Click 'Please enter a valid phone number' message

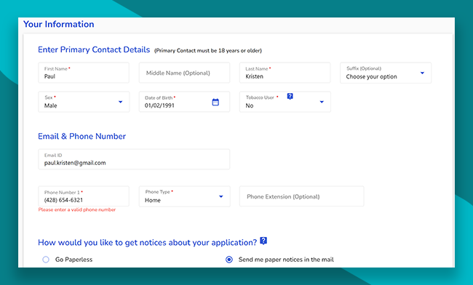point(77,209)
